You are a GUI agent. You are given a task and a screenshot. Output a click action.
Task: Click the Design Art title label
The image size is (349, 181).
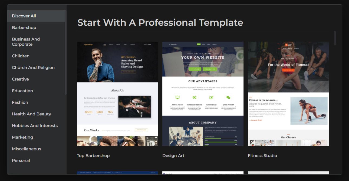[173, 156]
